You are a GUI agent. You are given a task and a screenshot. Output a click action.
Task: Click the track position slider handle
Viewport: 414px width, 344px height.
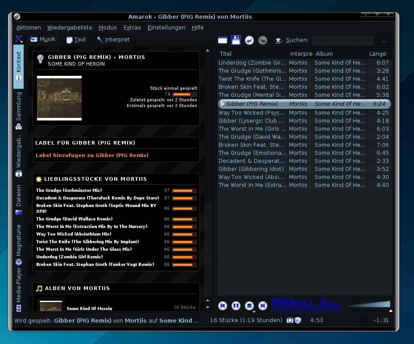point(360,320)
